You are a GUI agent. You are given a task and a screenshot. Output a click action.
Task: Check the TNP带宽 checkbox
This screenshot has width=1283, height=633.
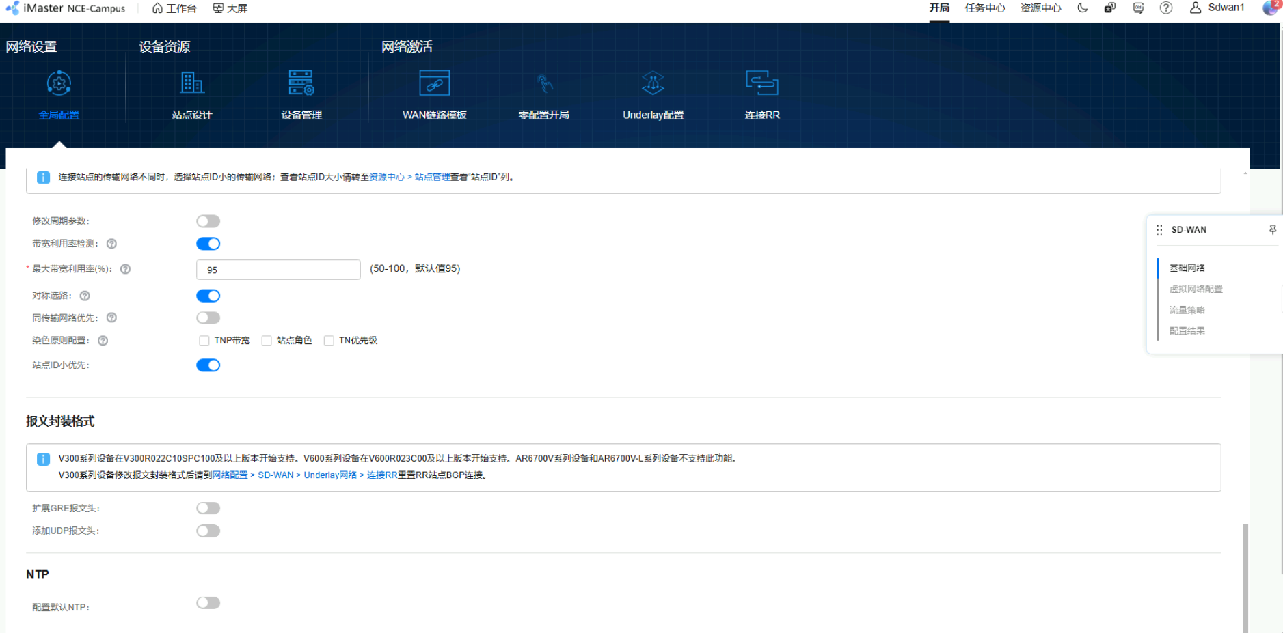(x=204, y=341)
